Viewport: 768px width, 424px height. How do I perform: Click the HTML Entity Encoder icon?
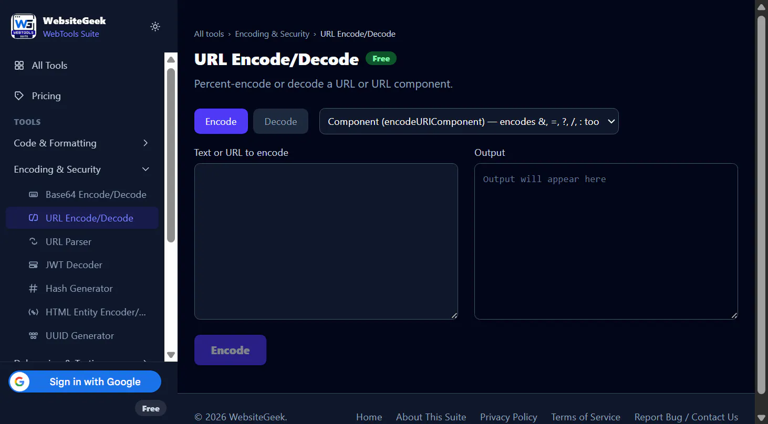tap(33, 312)
